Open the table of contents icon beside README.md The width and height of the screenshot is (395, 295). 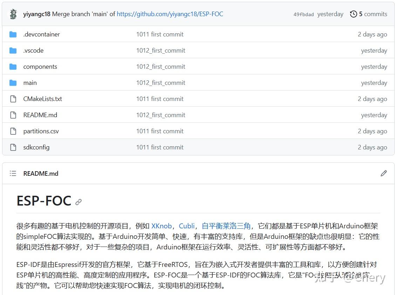click(13, 173)
